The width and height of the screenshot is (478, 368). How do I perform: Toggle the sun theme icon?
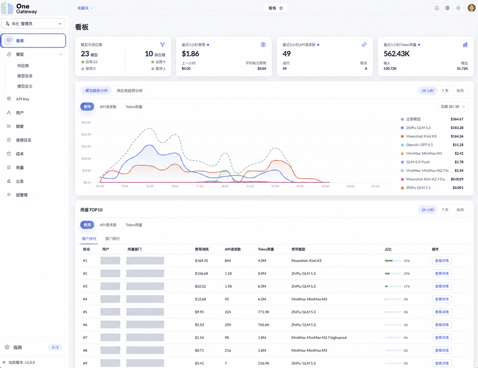click(x=458, y=8)
